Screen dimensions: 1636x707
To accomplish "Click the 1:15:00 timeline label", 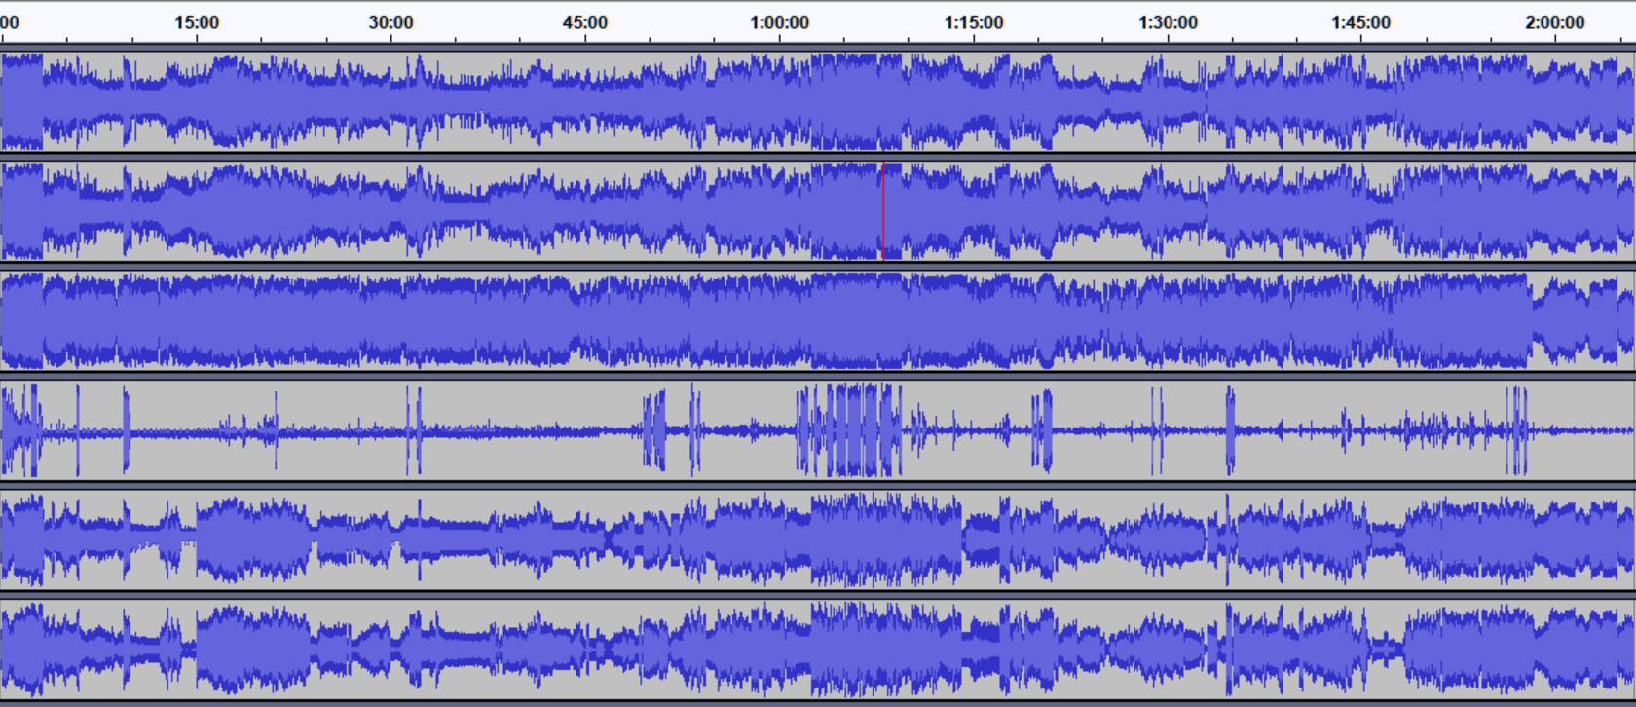I will [974, 22].
